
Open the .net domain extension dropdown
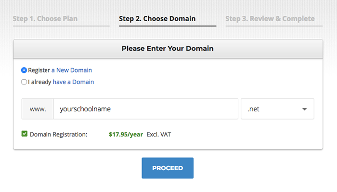(277, 109)
